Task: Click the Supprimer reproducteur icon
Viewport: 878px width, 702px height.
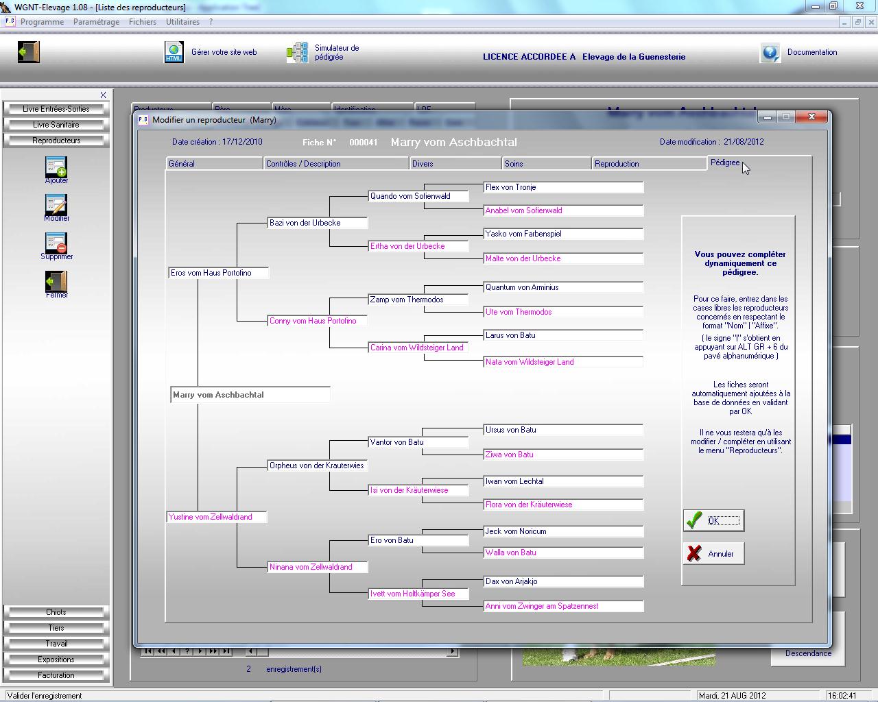Action: click(56, 243)
